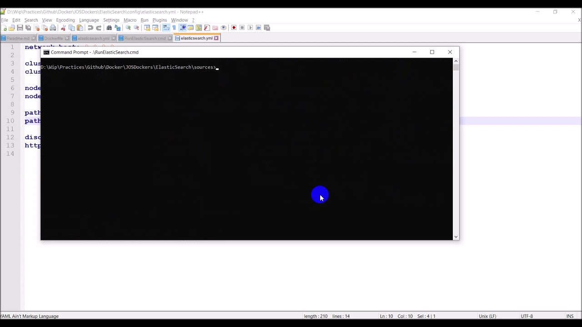
Task: Click the UTF-8 encoding status entry
Action: [x=527, y=316]
